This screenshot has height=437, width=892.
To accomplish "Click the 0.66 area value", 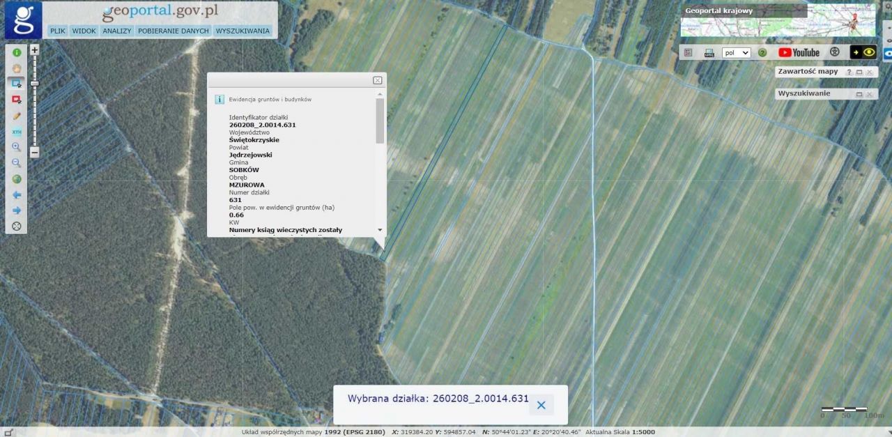I will click(236, 215).
